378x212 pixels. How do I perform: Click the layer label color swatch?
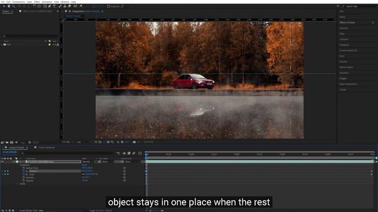[17, 162]
